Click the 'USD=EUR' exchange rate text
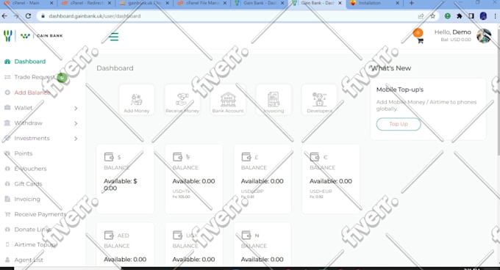Screen dimensions: 500x270 (321, 191)
